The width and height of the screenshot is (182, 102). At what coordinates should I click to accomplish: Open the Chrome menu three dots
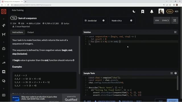[180, 5]
